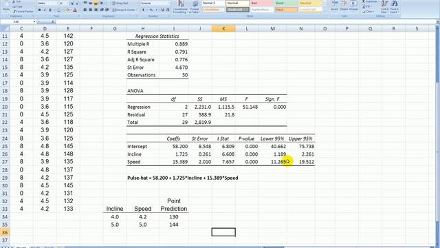Decrease font size with Shrink Font
The width and height of the screenshot is (440, 248).
tap(77, 3)
